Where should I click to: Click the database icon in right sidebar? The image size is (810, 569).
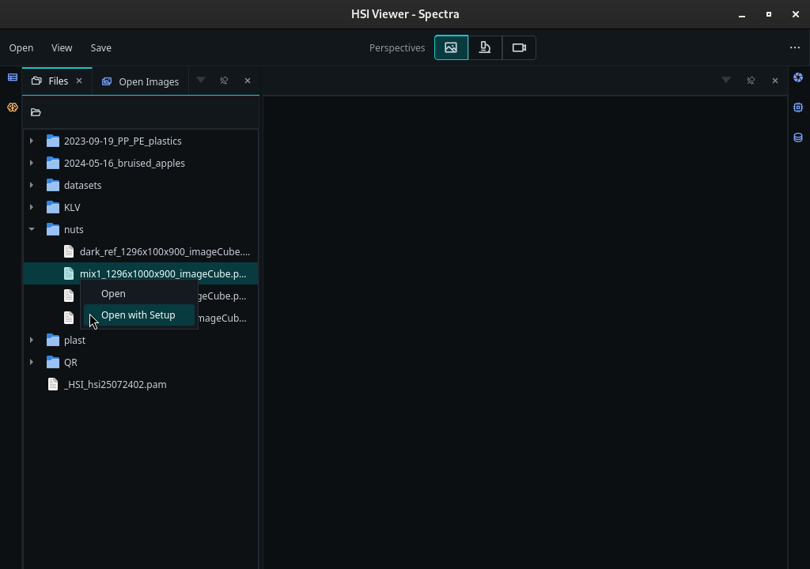coord(798,138)
